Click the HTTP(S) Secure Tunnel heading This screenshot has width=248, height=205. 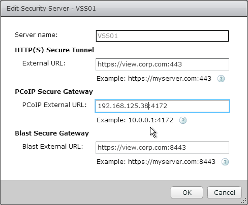click(54, 50)
